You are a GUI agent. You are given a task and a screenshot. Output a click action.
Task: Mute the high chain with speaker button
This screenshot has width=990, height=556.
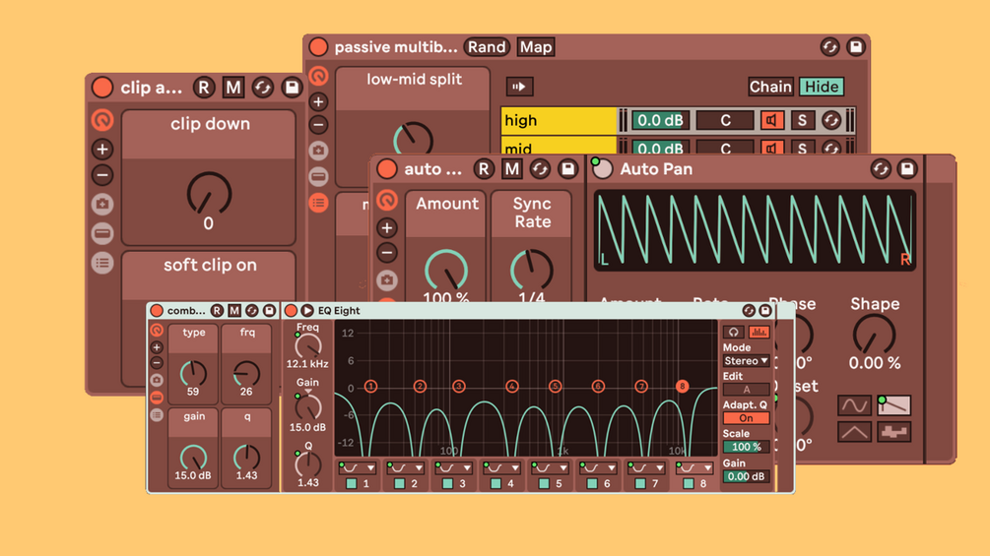[x=771, y=120]
